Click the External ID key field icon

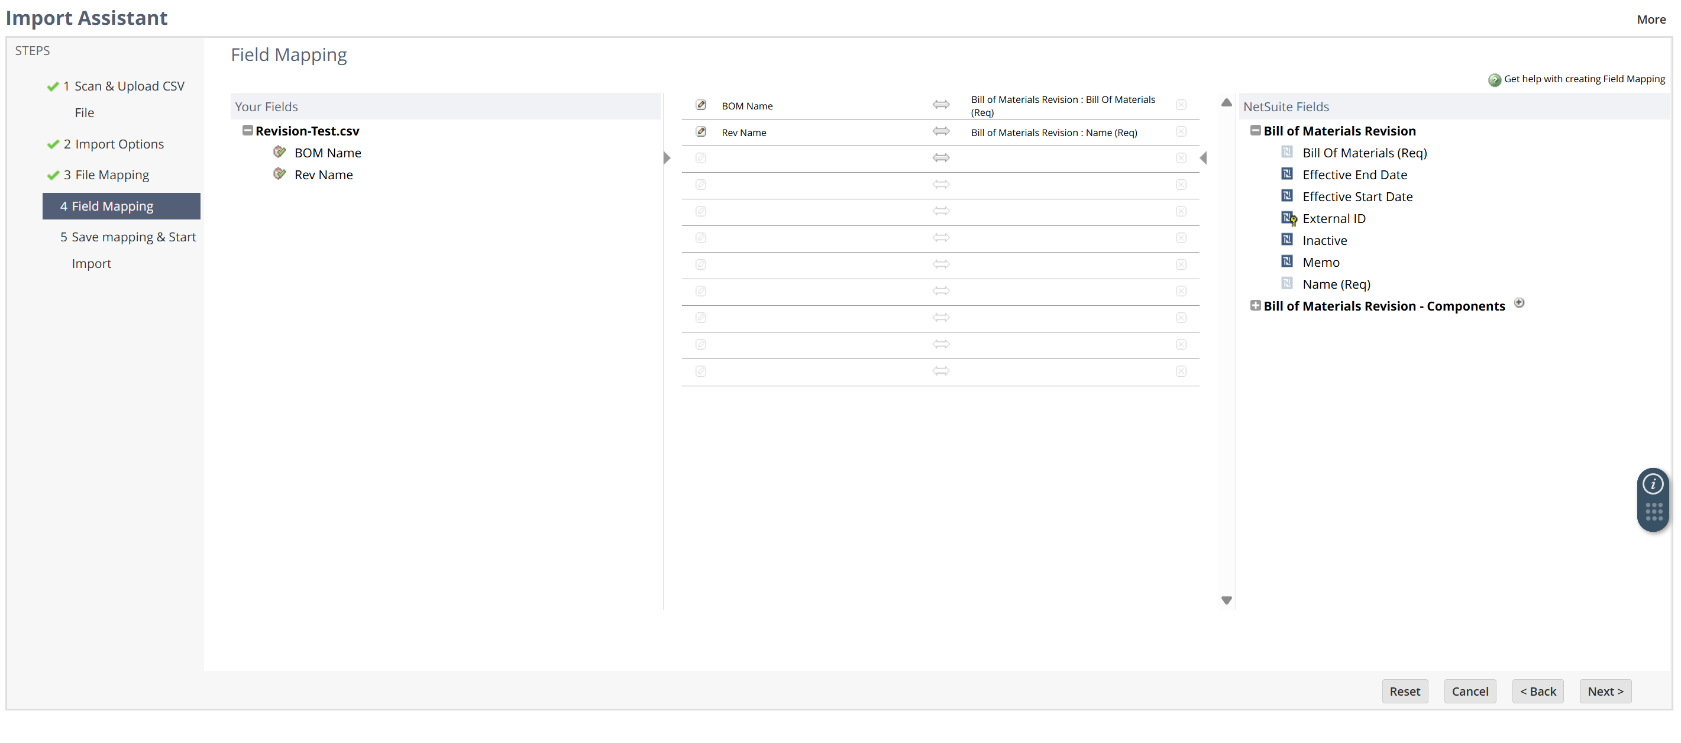click(x=1289, y=219)
